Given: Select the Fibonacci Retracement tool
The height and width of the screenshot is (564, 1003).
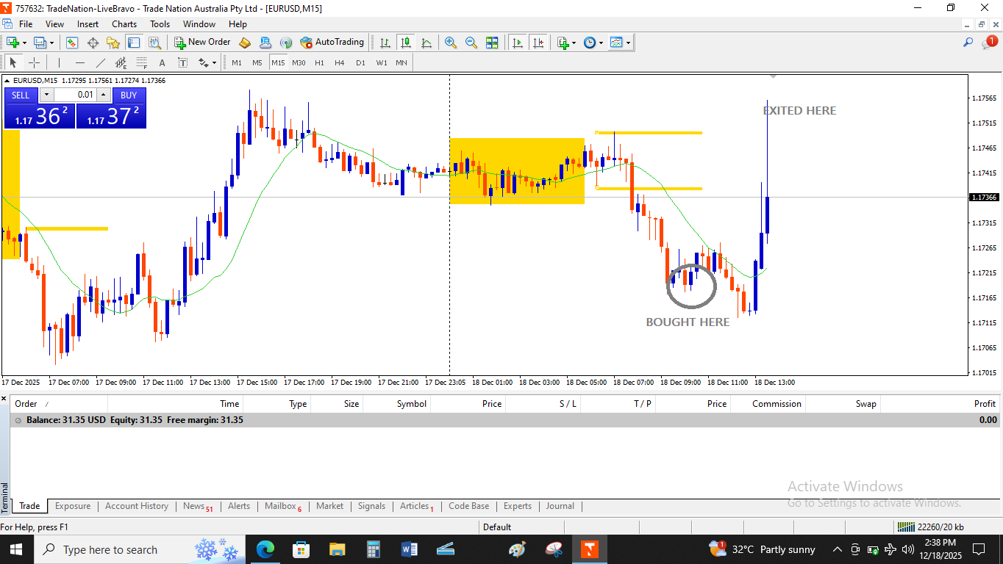Looking at the screenshot, I should (121, 62).
